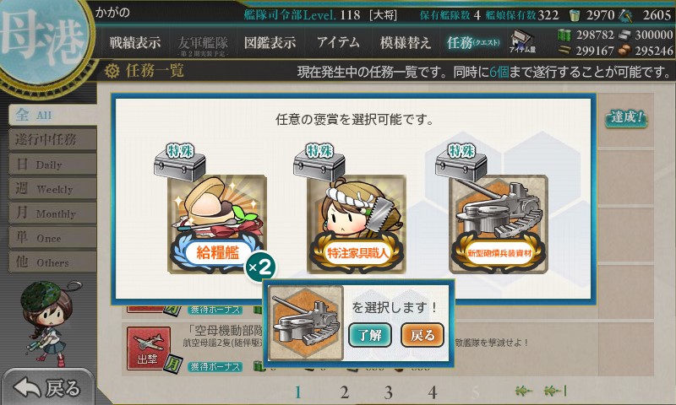Jump to last quest page arrow
The height and width of the screenshot is (405, 676).
[556, 391]
